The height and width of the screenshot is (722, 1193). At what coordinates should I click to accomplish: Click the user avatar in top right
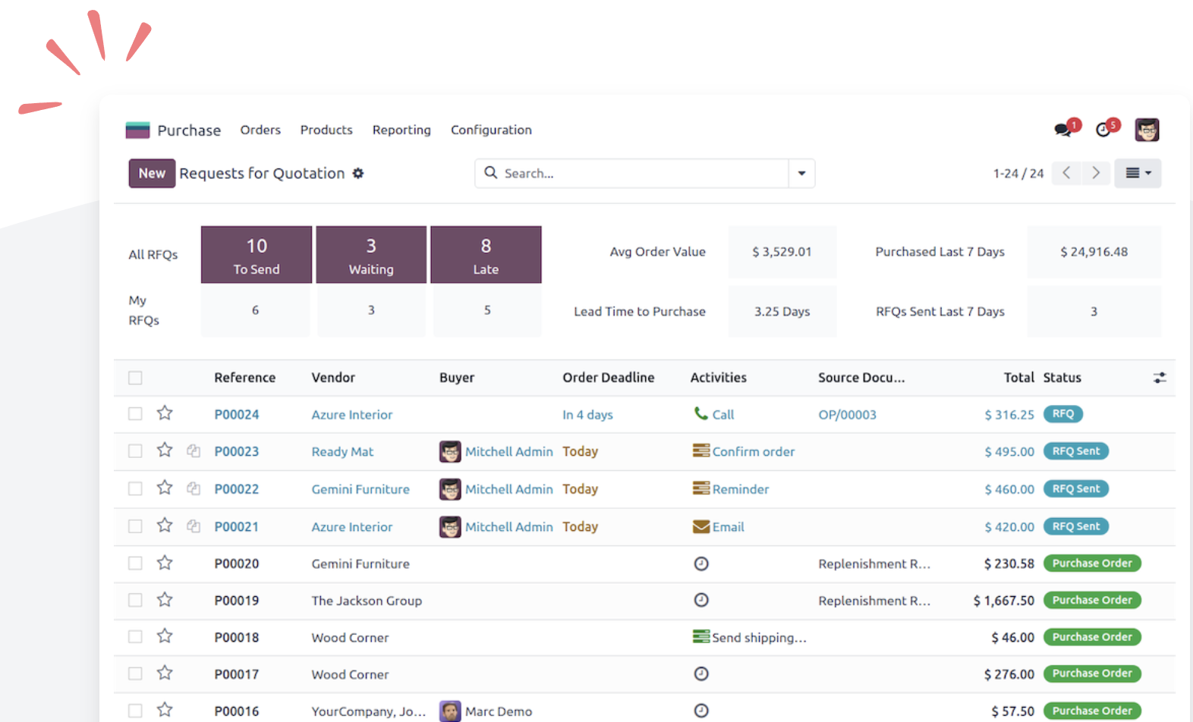pos(1147,130)
